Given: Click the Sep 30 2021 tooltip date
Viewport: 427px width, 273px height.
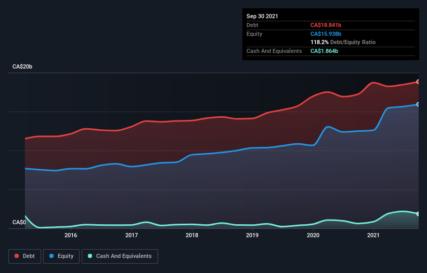Looking at the screenshot, I should [x=262, y=16].
